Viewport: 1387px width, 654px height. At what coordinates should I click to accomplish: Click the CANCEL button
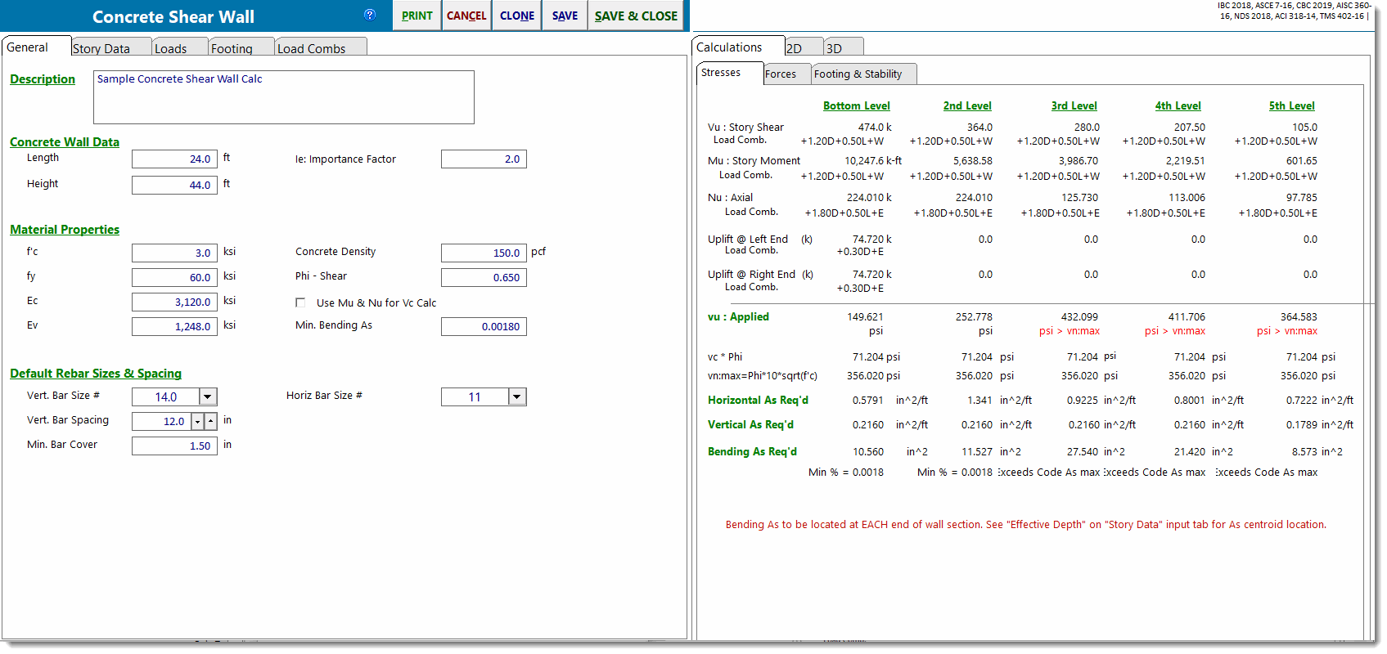point(466,16)
